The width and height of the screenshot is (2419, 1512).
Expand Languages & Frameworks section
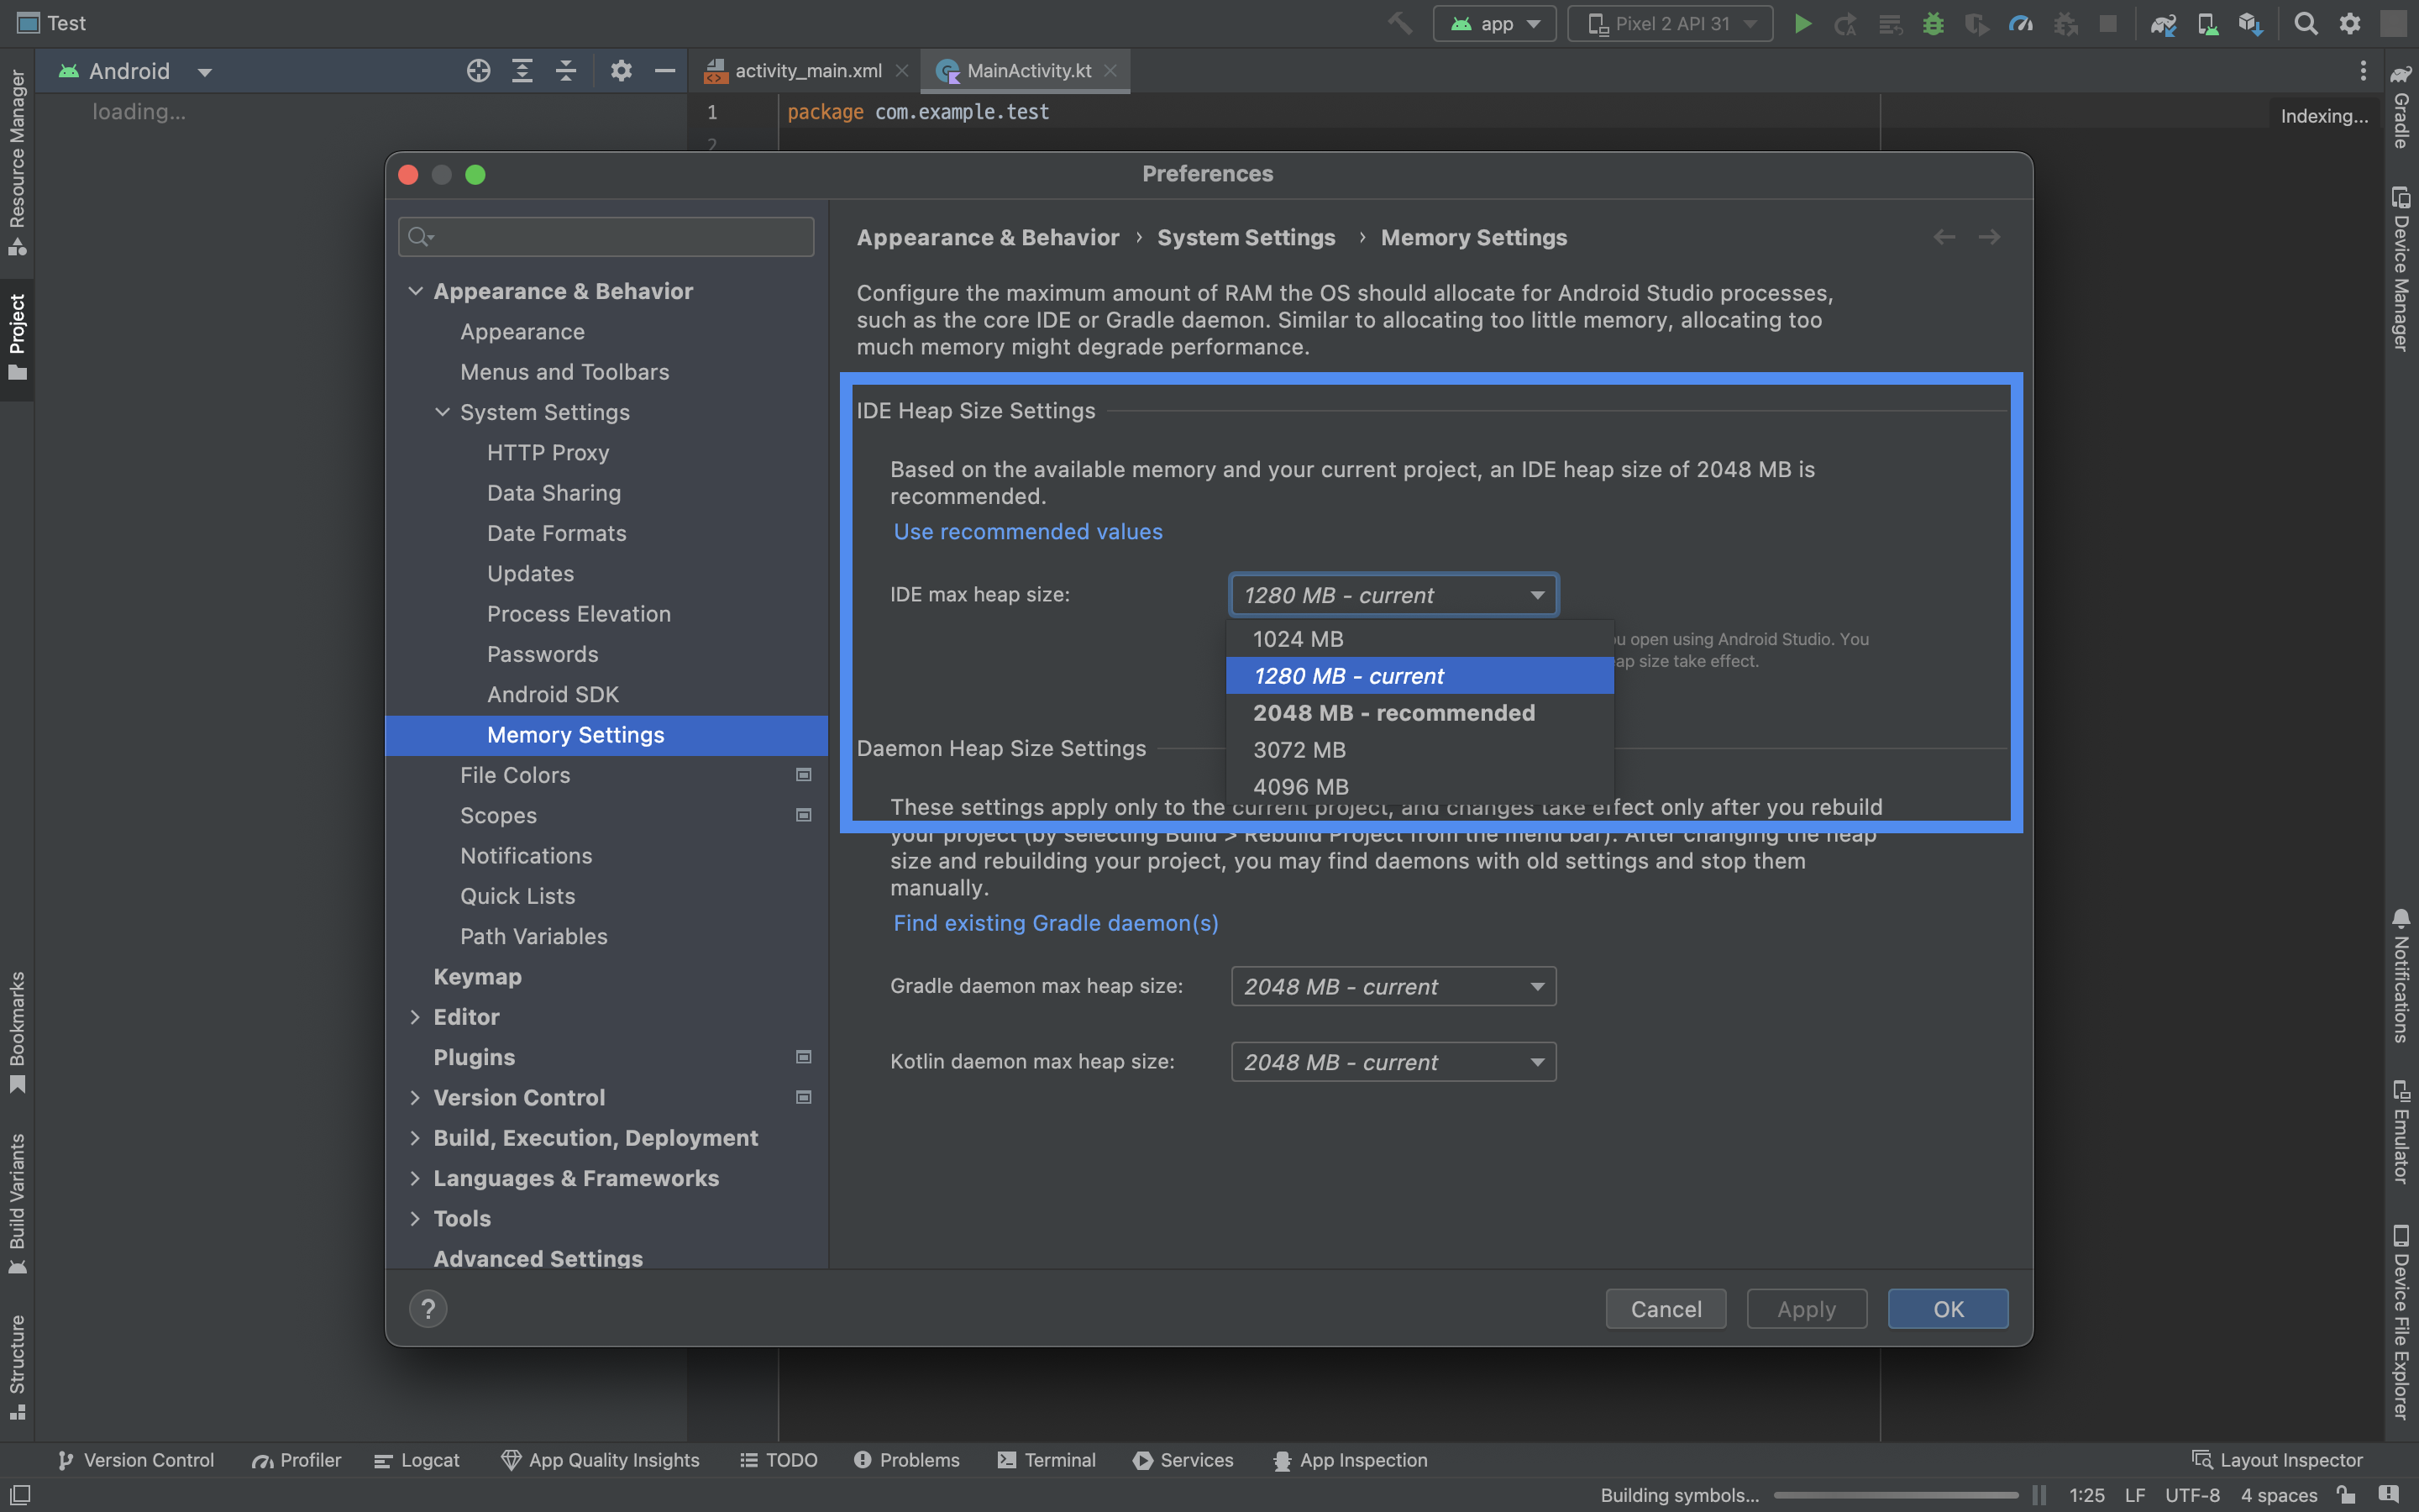(415, 1178)
